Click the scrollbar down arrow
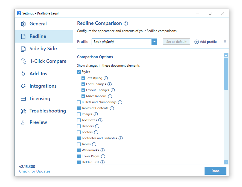Viewport: 242px width, 187px height. pos(226,162)
